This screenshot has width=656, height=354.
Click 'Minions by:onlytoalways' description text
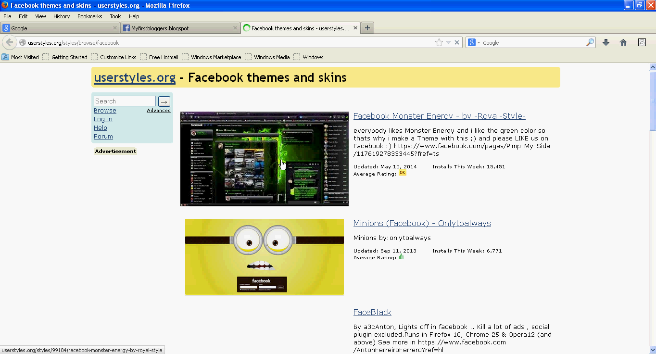point(392,238)
